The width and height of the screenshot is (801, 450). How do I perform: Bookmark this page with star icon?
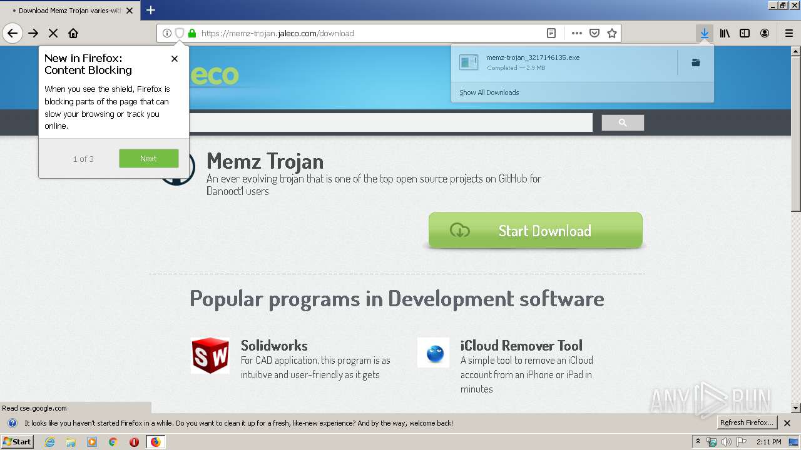[612, 33]
